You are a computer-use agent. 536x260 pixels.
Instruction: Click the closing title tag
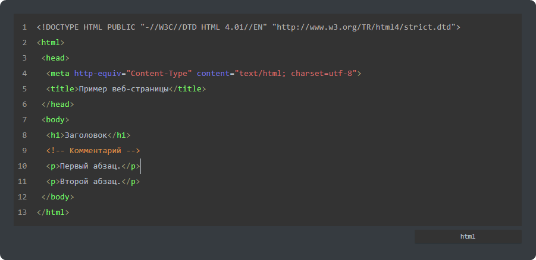pyautogui.click(x=187, y=88)
